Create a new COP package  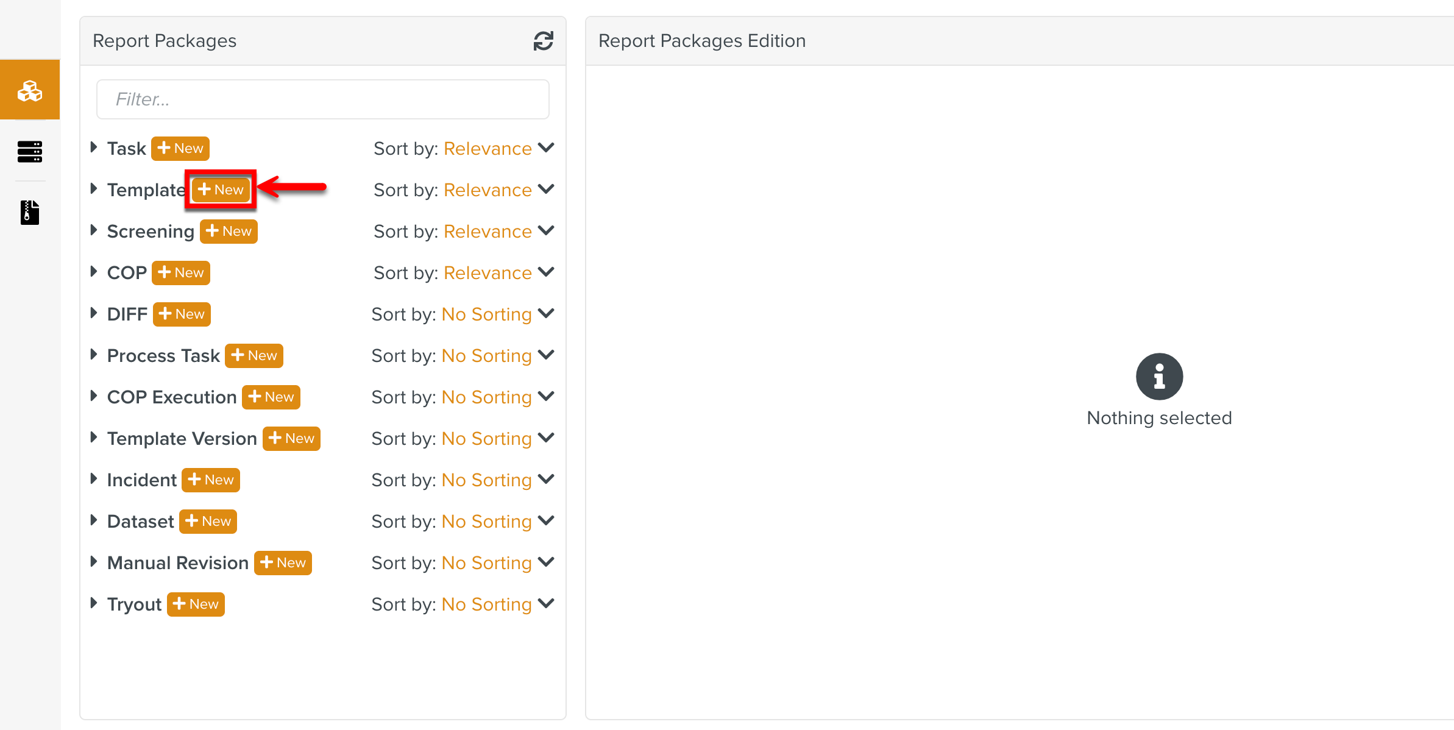(x=181, y=273)
